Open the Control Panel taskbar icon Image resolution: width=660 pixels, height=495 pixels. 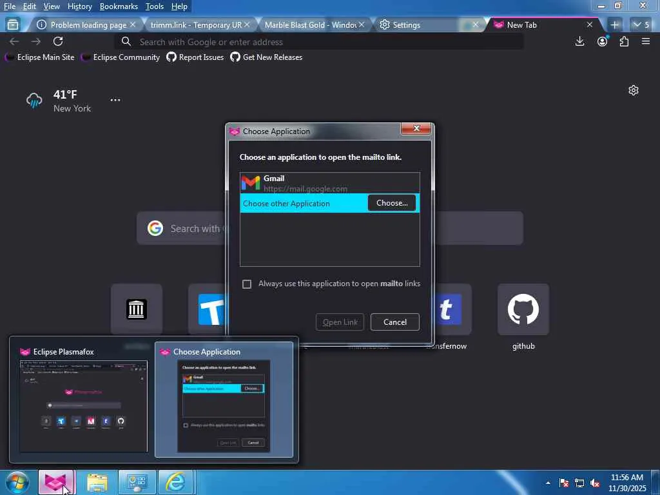pyautogui.click(x=137, y=482)
